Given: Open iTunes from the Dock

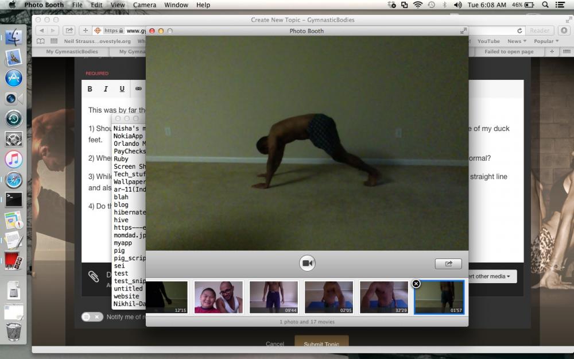Looking at the screenshot, I should 14,159.
